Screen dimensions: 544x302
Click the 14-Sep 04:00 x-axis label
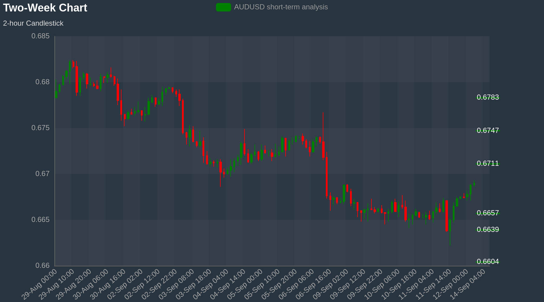(x=468, y=284)
